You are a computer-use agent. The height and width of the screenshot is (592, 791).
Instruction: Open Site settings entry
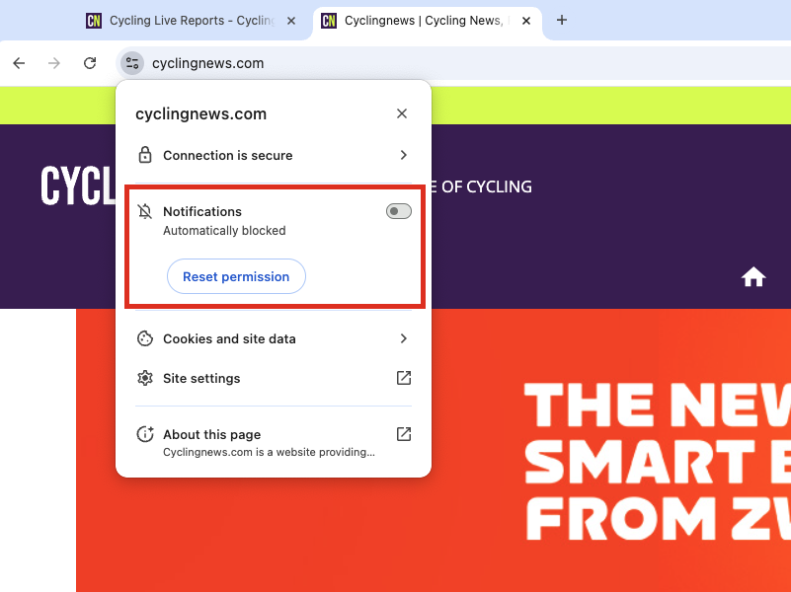(274, 378)
